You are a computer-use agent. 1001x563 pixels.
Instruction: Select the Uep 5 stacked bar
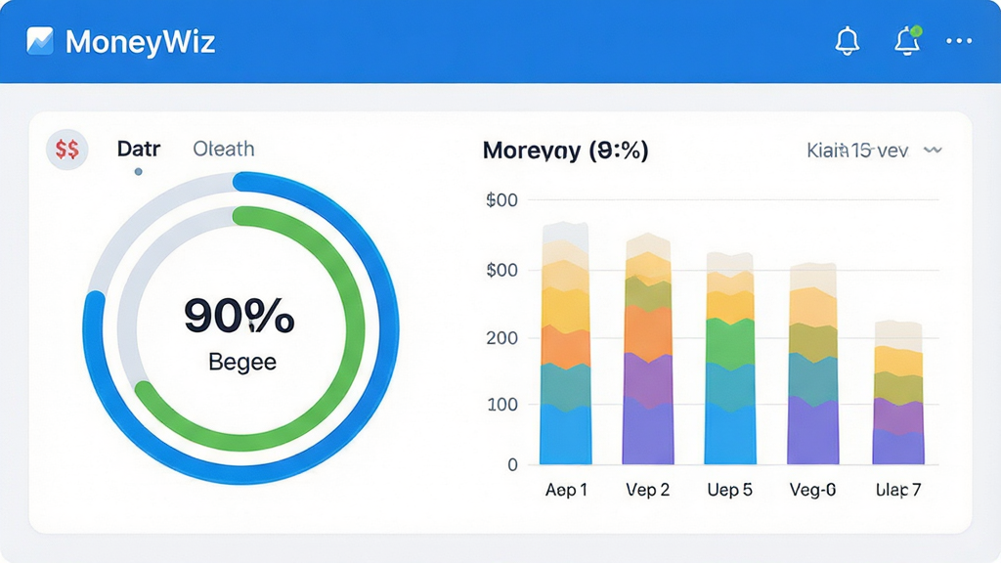point(730,358)
